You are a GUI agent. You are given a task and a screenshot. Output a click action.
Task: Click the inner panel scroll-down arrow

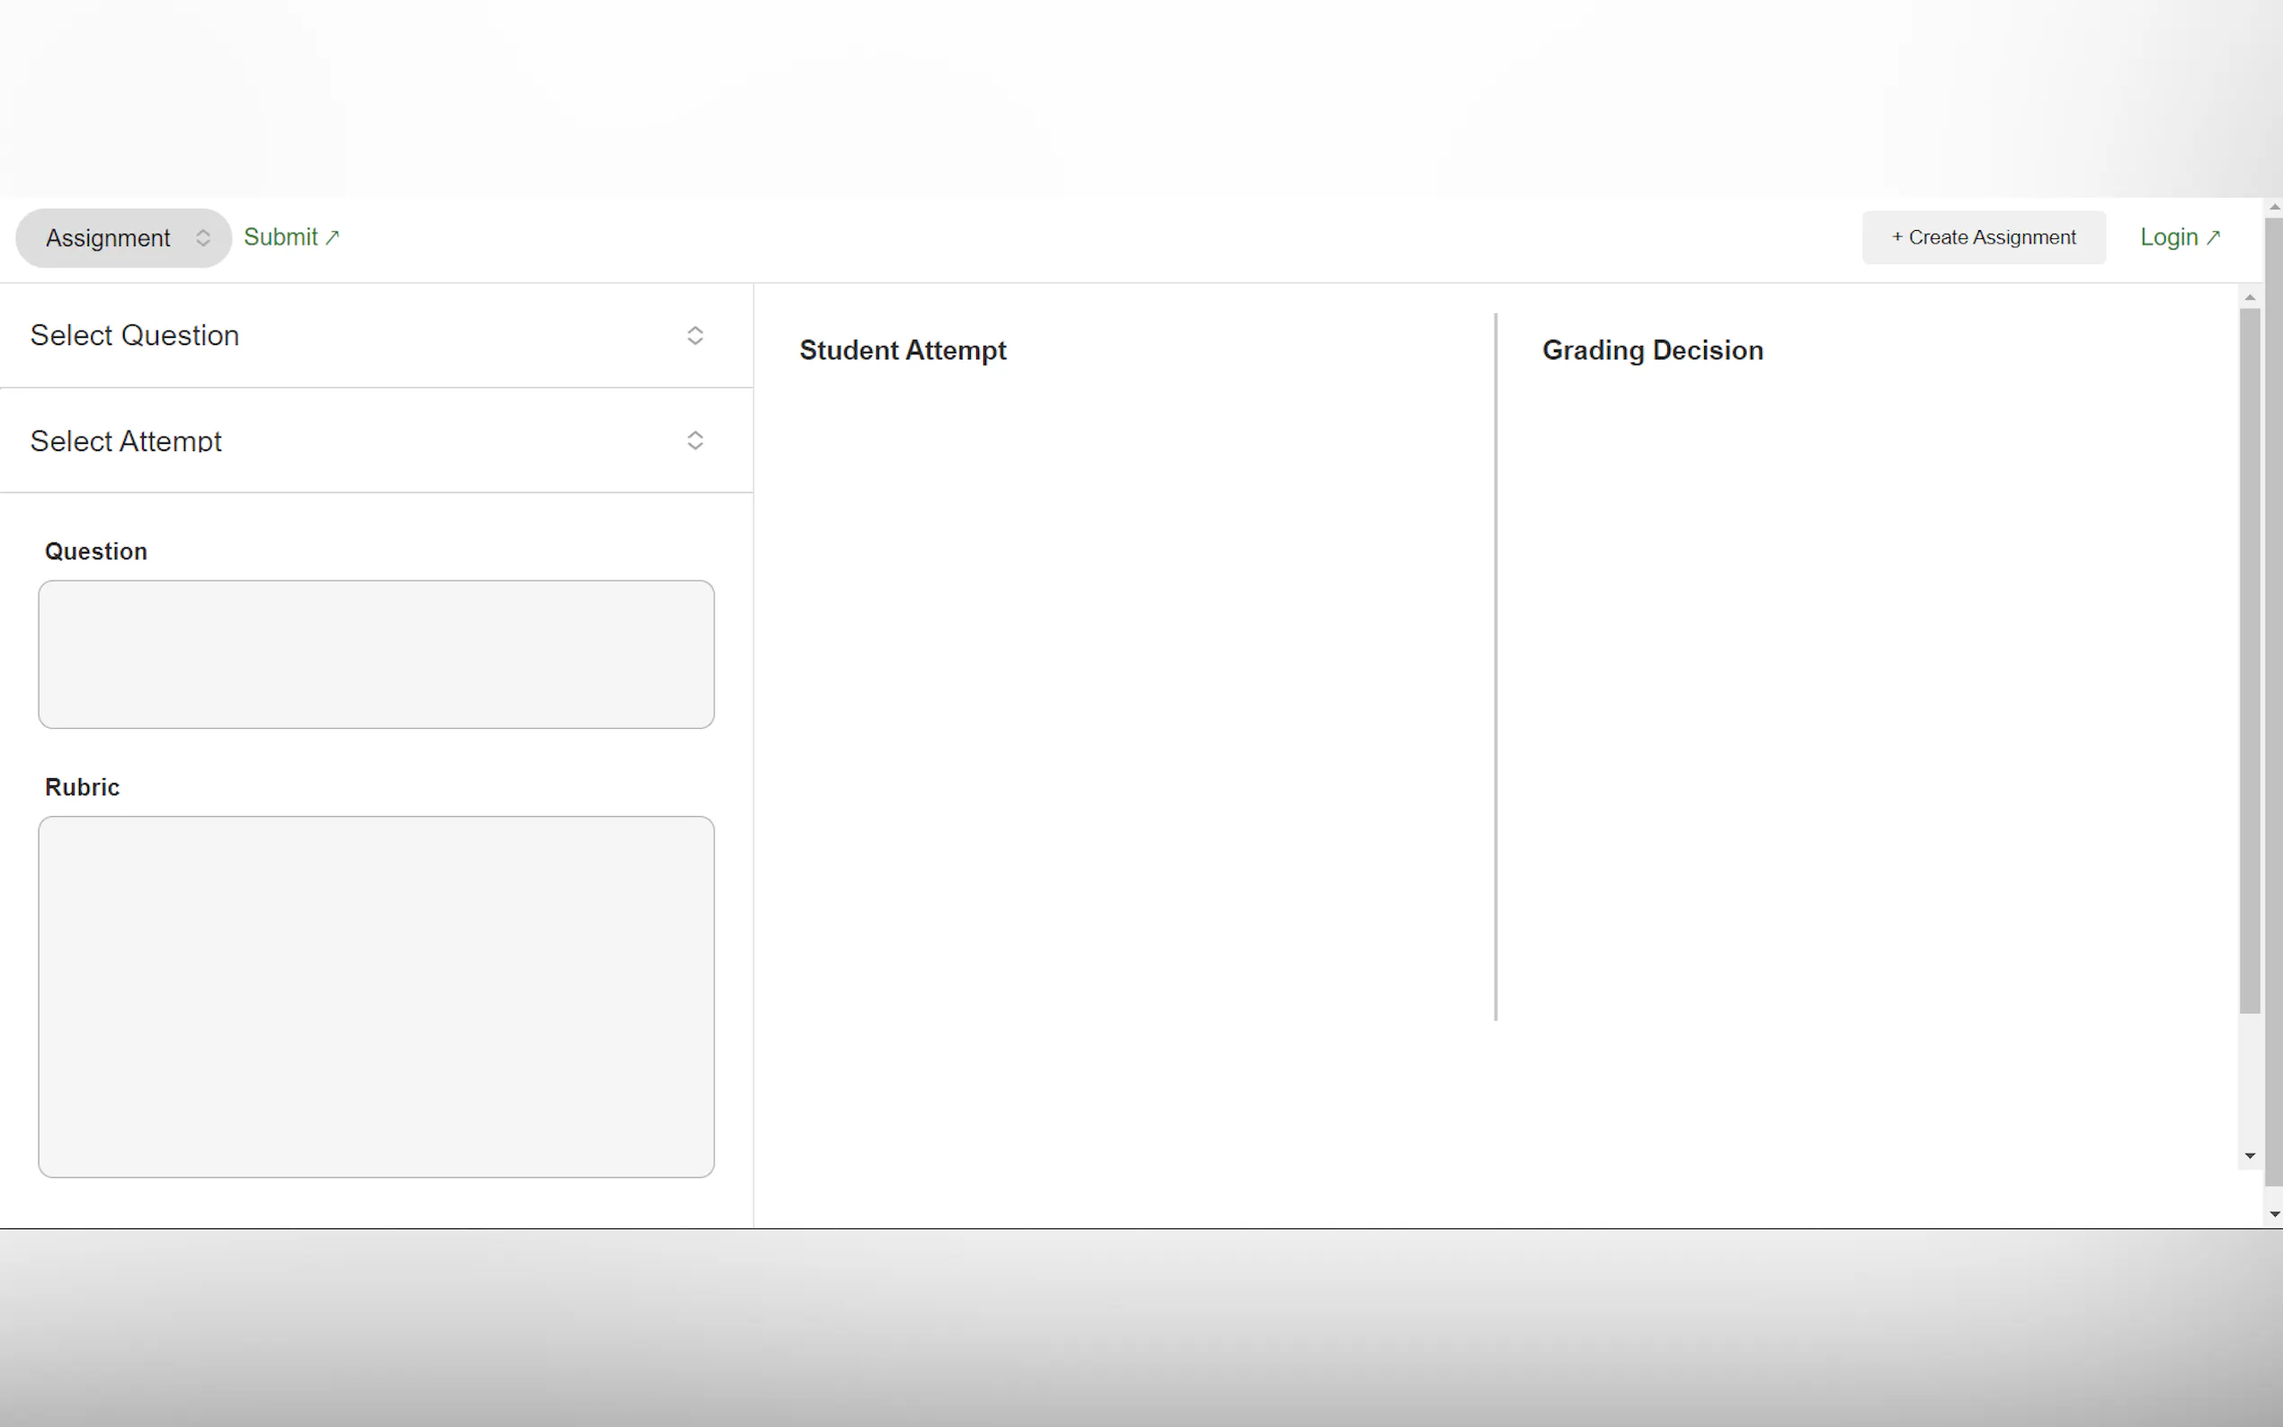[x=2250, y=1157]
